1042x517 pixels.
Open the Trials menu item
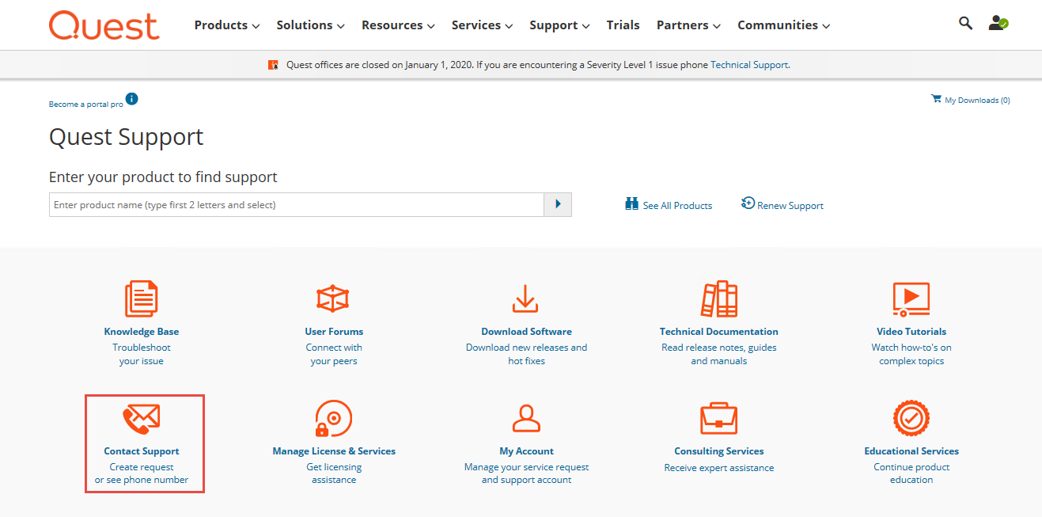(623, 25)
